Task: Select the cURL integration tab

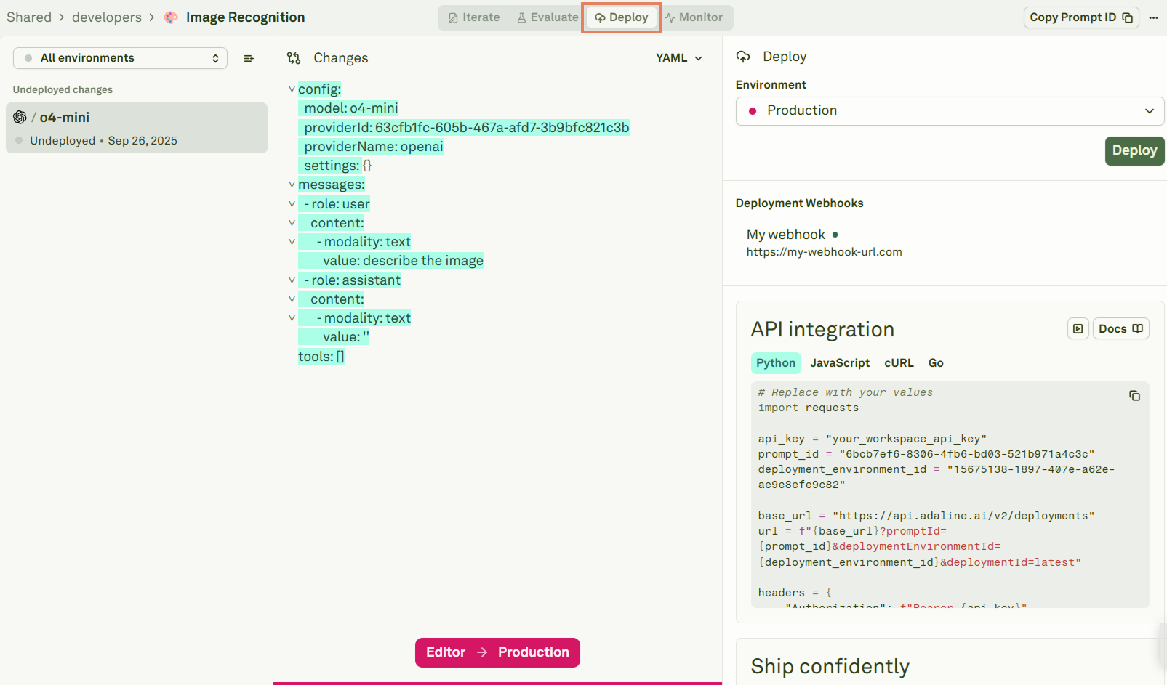Action: click(899, 362)
